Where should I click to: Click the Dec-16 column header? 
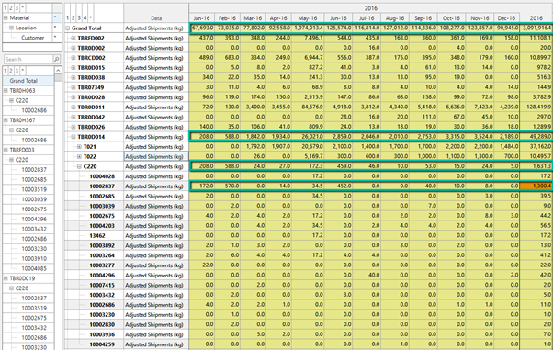coord(506,18)
